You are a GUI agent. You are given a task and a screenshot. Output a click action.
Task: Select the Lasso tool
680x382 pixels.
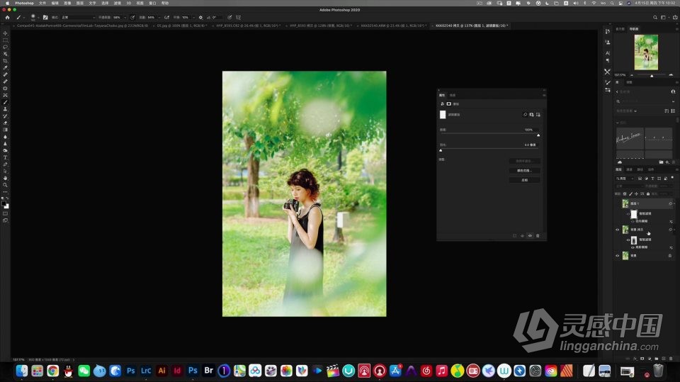5,47
